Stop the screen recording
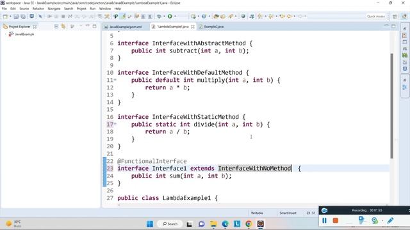Viewport: 410px width, 230px height. 336,220
